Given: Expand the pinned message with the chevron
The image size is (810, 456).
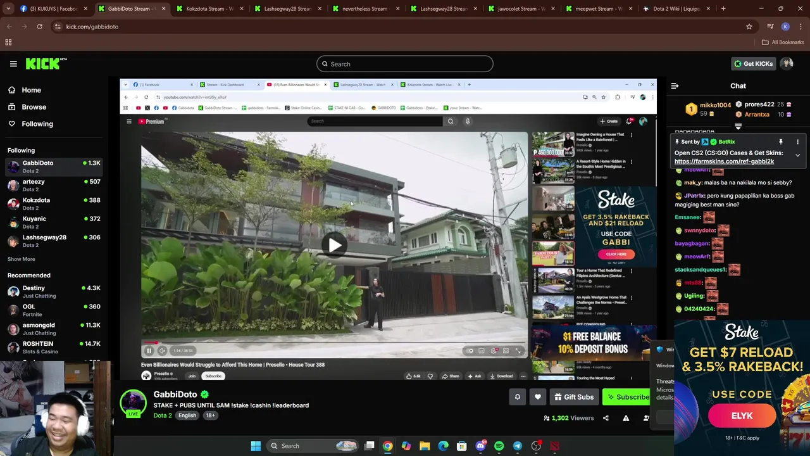Looking at the screenshot, I should point(797,155).
